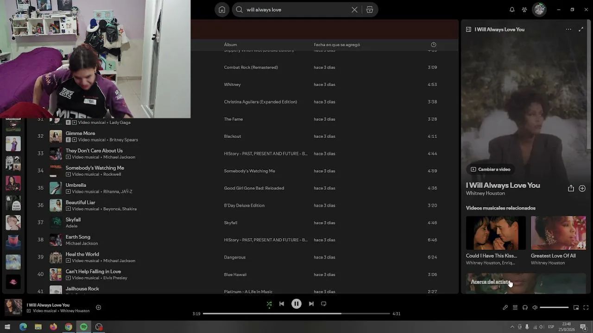Open File Explorer from taskbar

pyautogui.click(x=38, y=327)
